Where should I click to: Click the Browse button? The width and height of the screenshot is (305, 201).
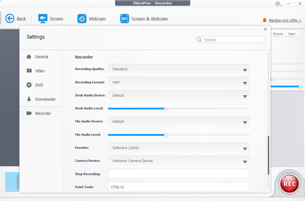pos(278,34)
